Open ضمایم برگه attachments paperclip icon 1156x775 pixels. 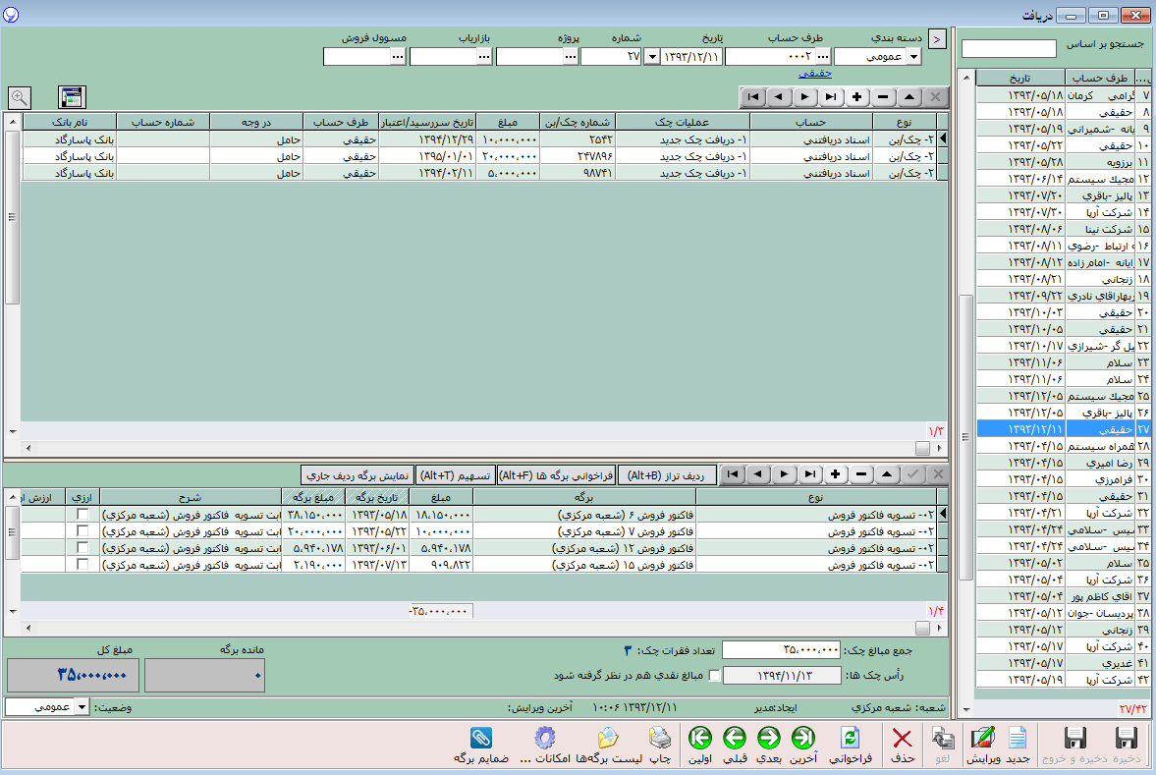[480, 740]
